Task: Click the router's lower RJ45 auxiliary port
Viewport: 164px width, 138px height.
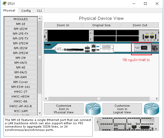Action: (93, 50)
